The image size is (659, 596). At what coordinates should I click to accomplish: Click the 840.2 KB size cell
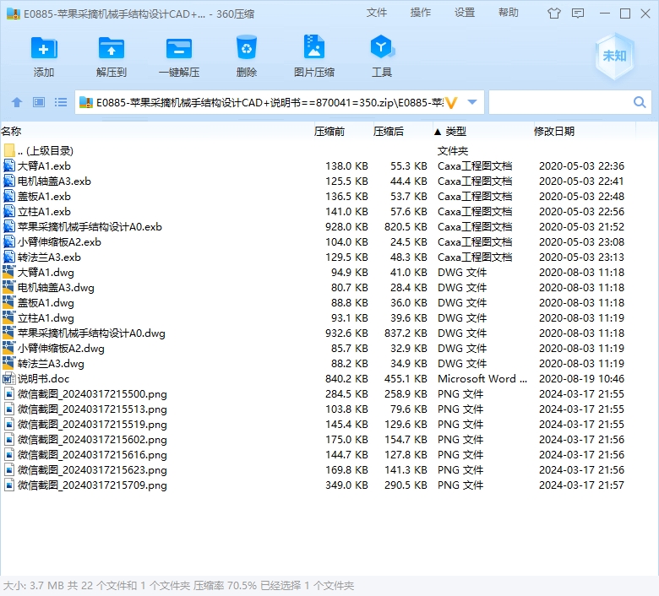(346, 378)
